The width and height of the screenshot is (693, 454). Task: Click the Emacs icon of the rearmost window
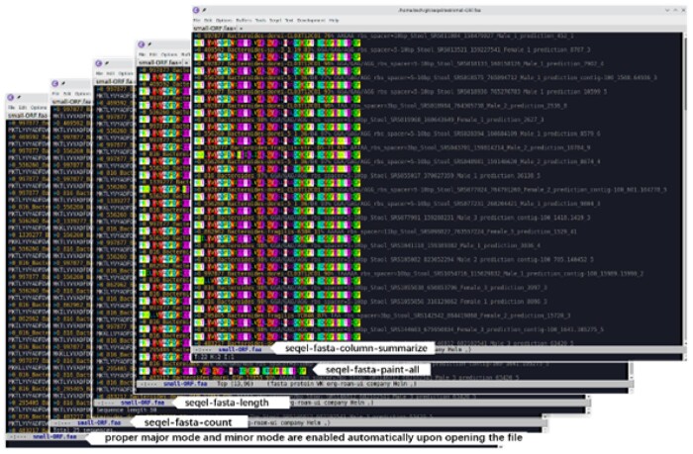(x=11, y=97)
